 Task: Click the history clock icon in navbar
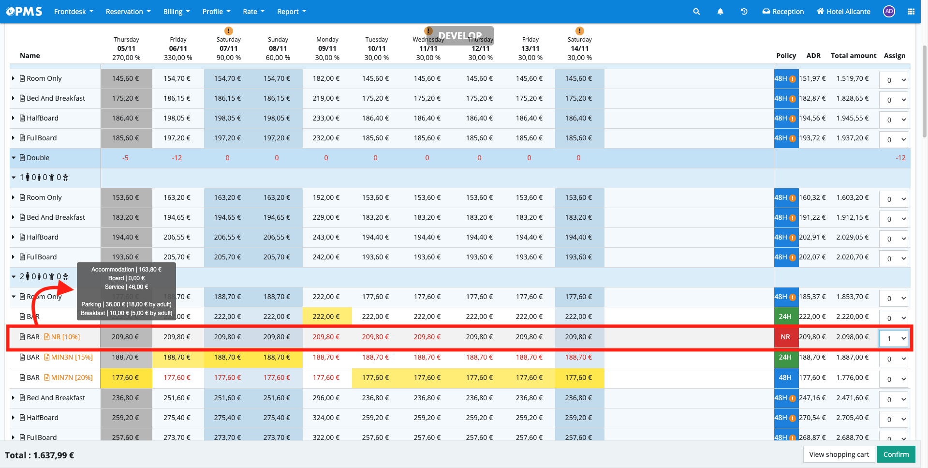[x=744, y=12]
